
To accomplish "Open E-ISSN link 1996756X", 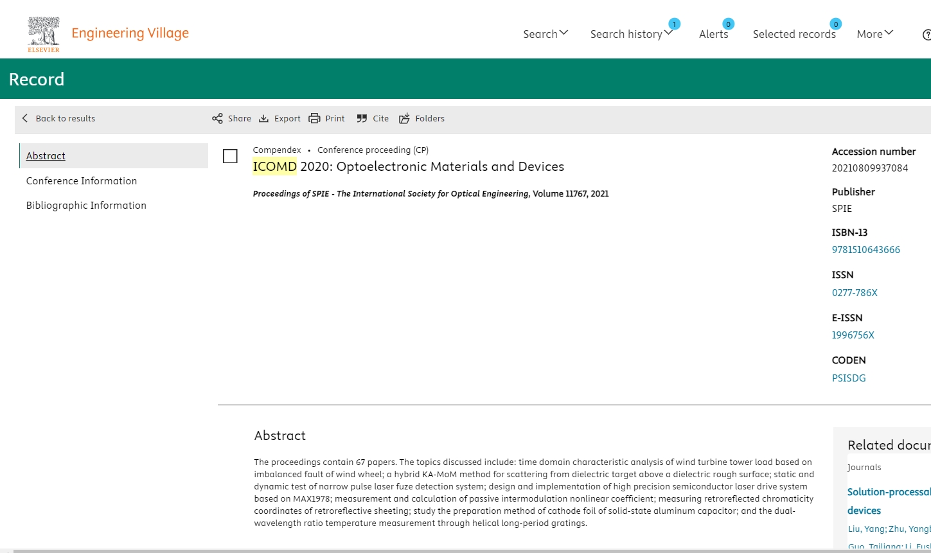I will coord(853,335).
